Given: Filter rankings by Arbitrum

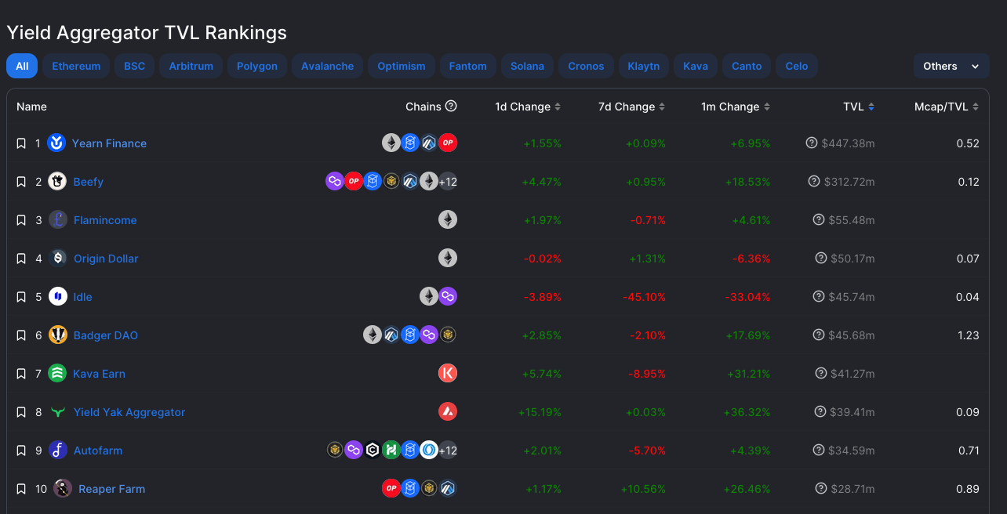Looking at the screenshot, I should coord(191,66).
